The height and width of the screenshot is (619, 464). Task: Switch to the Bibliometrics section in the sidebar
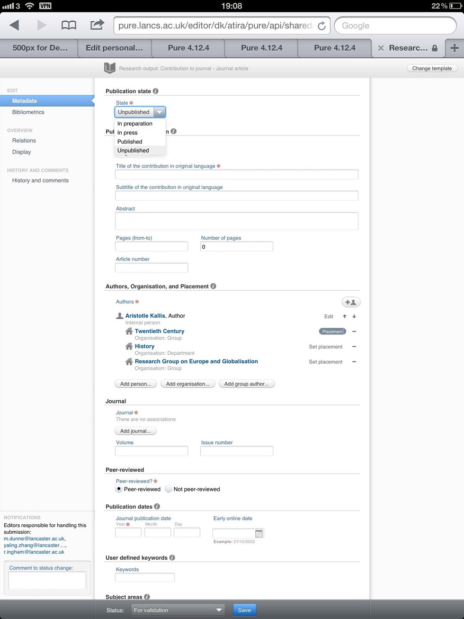point(27,112)
